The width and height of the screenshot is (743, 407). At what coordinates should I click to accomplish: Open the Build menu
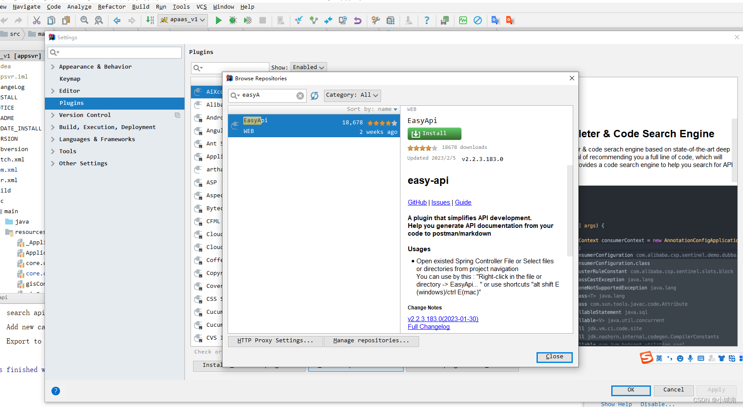tap(141, 6)
